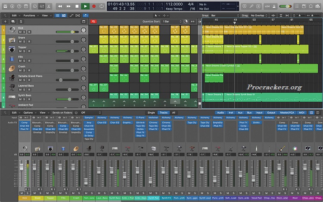323x202 pixels.
Task: Click the Rewind transport button
Action: (x=60, y=6)
